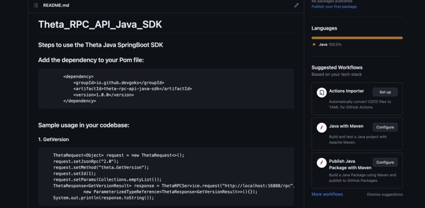Configure Publish Java Package with Maven
The image size is (425, 208).
pos(385,162)
